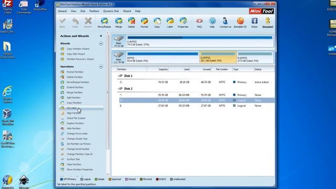Choose Explore Partition operation
The height and width of the screenshot is (189, 336).
(75, 123)
